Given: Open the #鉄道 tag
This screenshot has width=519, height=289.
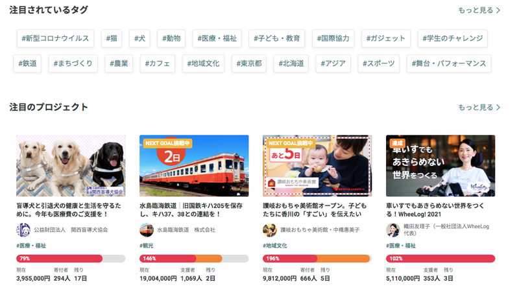Looking at the screenshot, I should 27,64.
